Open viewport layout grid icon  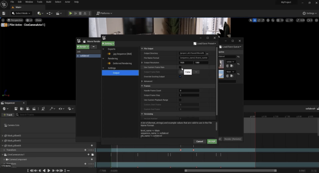tap(316, 20)
